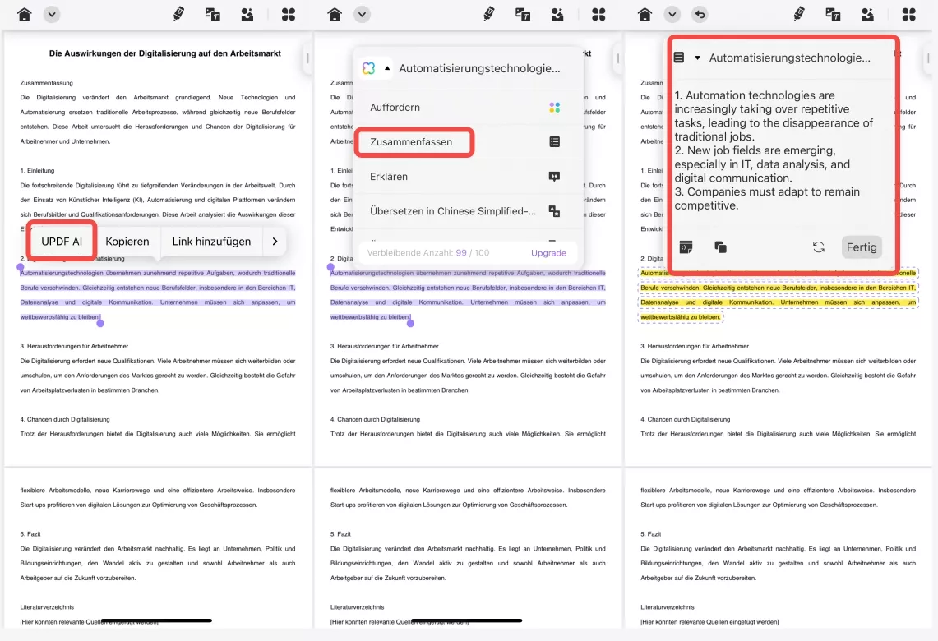This screenshot has width=938, height=641.
Task: Open the text edit tool in middle screen toolbar
Action: pos(523,14)
